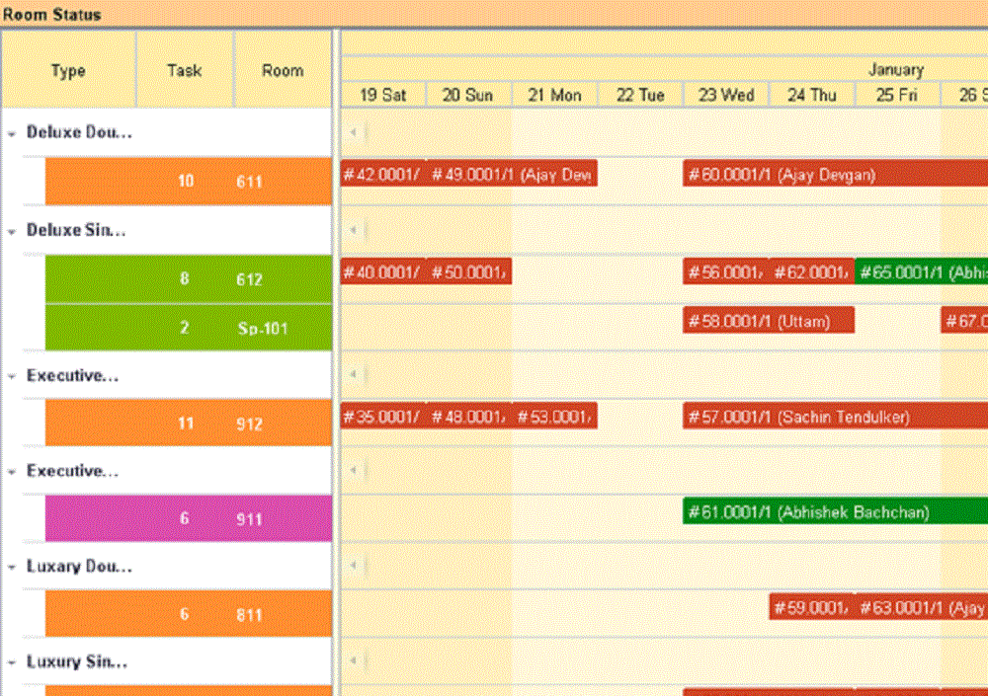This screenshot has height=696, width=988.
Task: Collapse the Deluxe Dou... room type group
Action: (12, 133)
